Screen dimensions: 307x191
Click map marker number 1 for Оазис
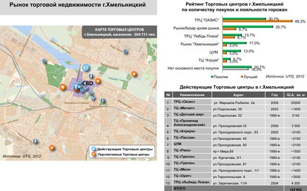click(85, 67)
